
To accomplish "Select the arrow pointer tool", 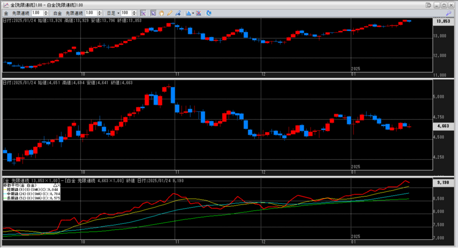I will [153, 13].
